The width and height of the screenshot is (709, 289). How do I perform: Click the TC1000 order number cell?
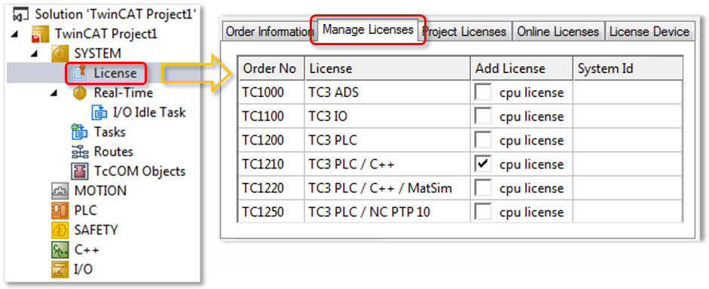(x=271, y=93)
